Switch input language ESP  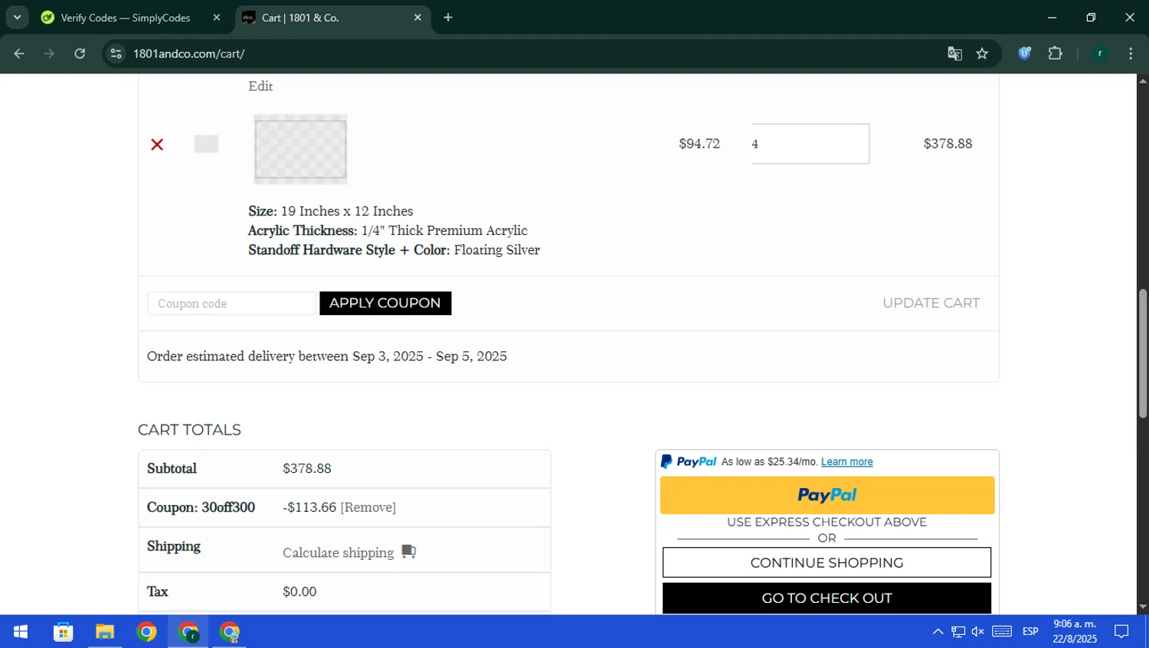[x=1030, y=632]
